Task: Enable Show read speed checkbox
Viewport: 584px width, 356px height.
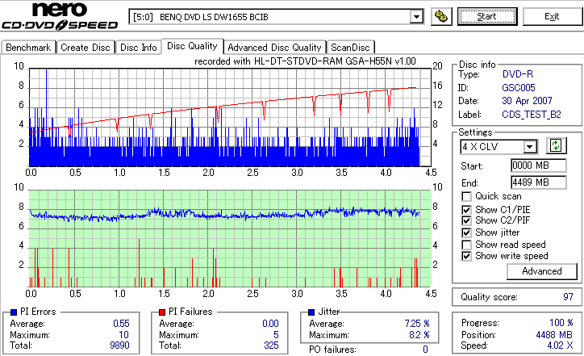Action: 466,245
